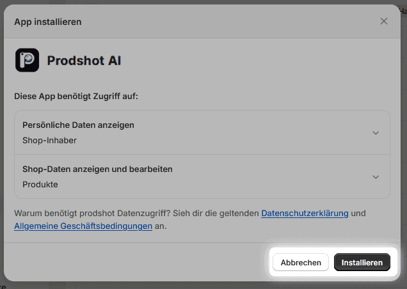
Task: Select the Produkte permission subtext
Action: tap(40, 185)
